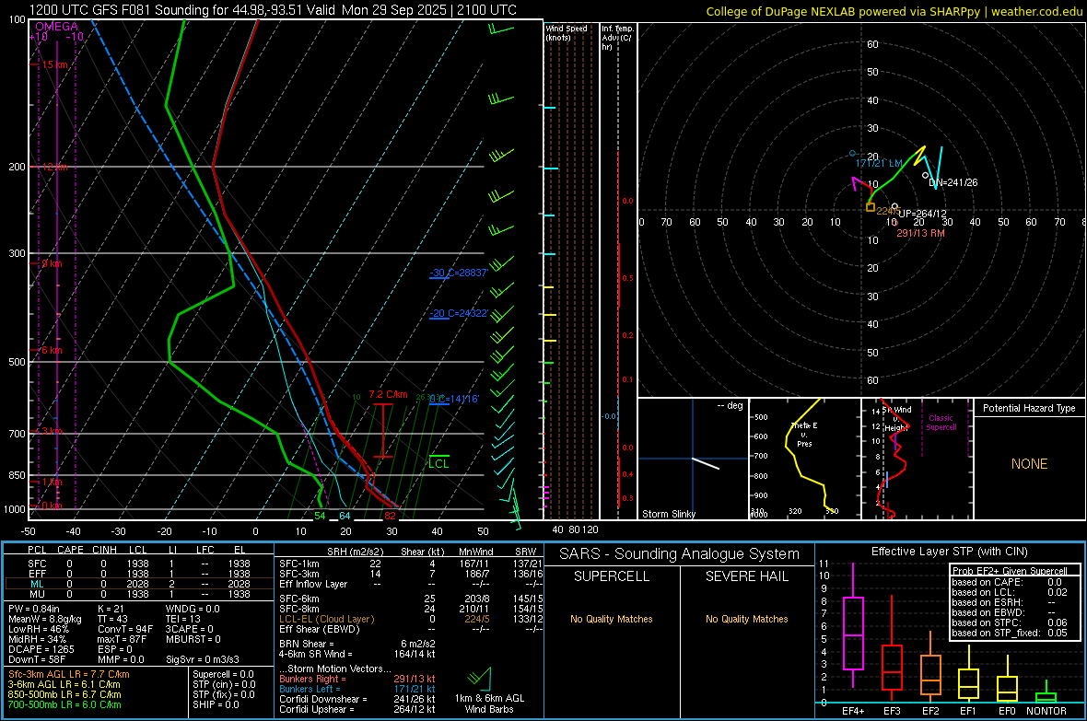1087x721 pixels.
Task: Click the red surface temperature value 82
Action: (x=391, y=516)
